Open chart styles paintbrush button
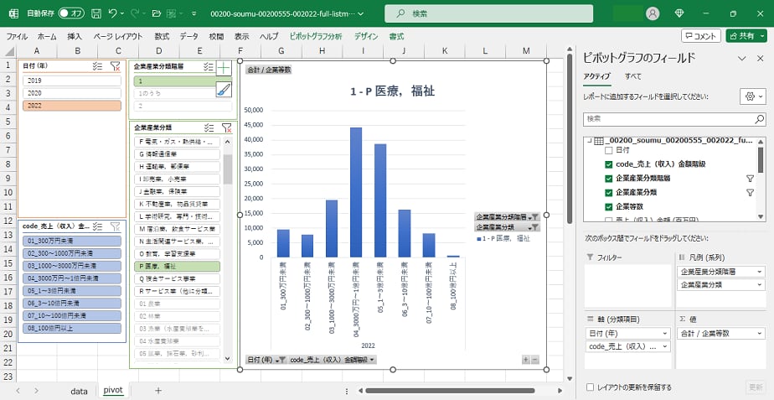This screenshot has height=400, width=774. (x=224, y=89)
